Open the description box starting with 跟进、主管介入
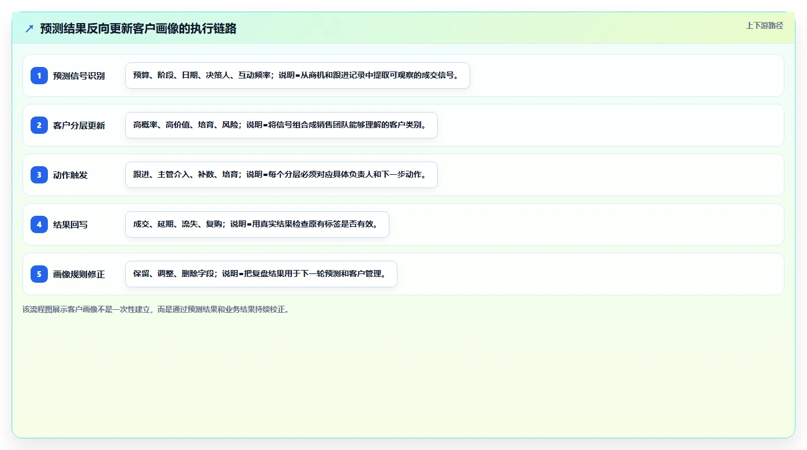This screenshot has height=450, width=807. coord(281,175)
